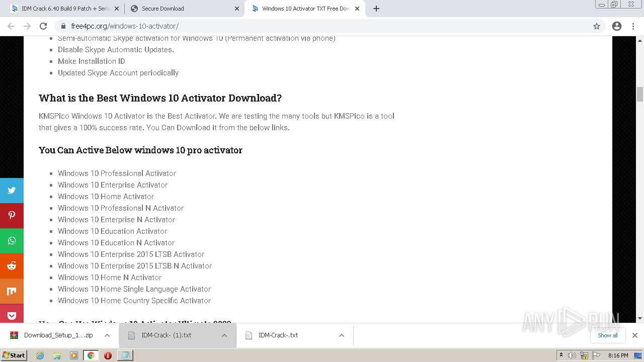Click 'Windows 10 Education Activator' list item
This screenshot has height=362, width=644.
click(112, 231)
